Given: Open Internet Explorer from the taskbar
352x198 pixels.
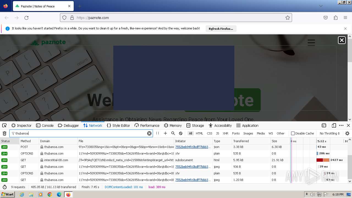Looking at the screenshot, I should (x=22, y=194).
